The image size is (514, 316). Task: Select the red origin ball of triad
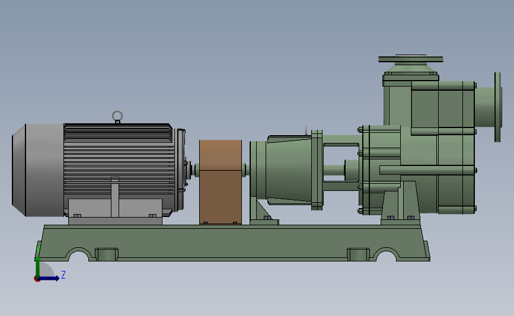point(37,279)
